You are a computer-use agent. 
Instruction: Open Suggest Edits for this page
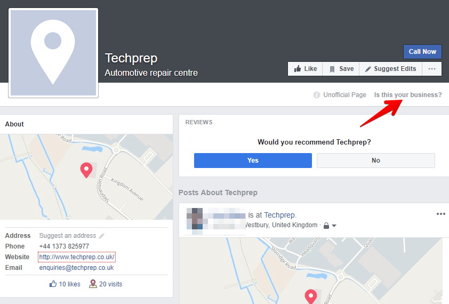390,69
